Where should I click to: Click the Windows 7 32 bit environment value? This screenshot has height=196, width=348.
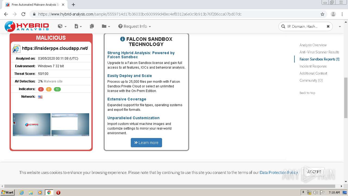[x=51, y=66]
